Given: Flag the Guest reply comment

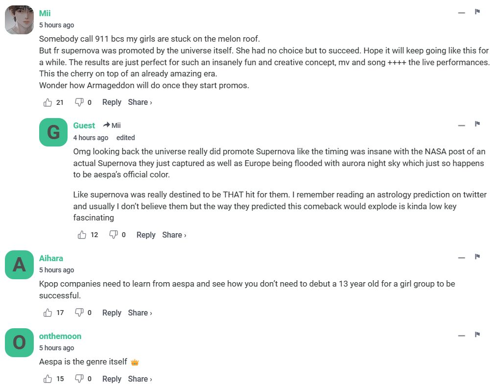Looking at the screenshot, I should (477, 124).
